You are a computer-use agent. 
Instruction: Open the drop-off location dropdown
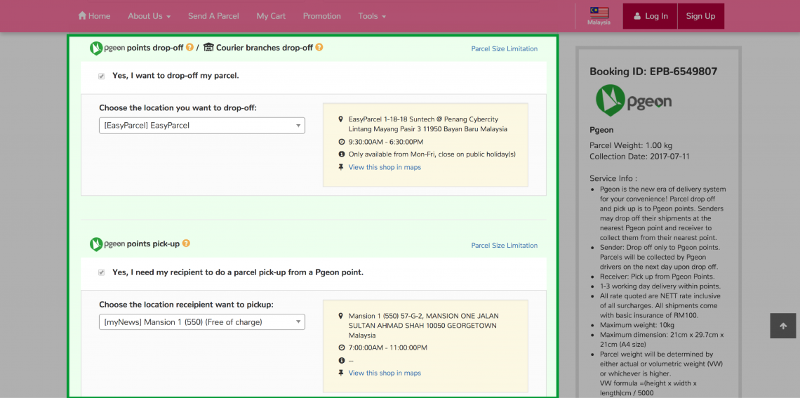(201, 126)
